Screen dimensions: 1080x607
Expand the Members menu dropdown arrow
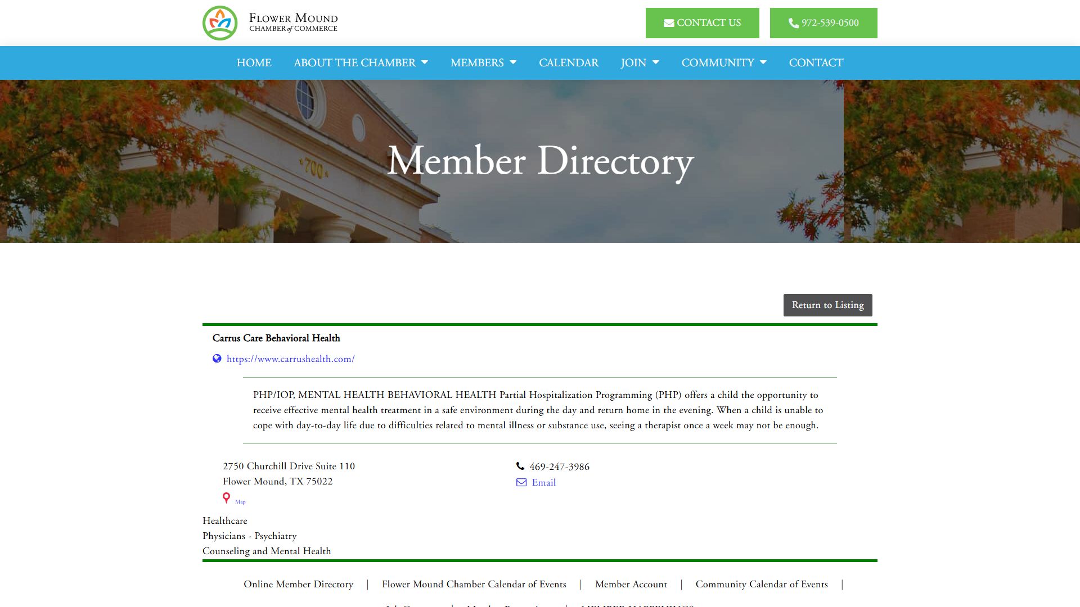click(513, 62)
